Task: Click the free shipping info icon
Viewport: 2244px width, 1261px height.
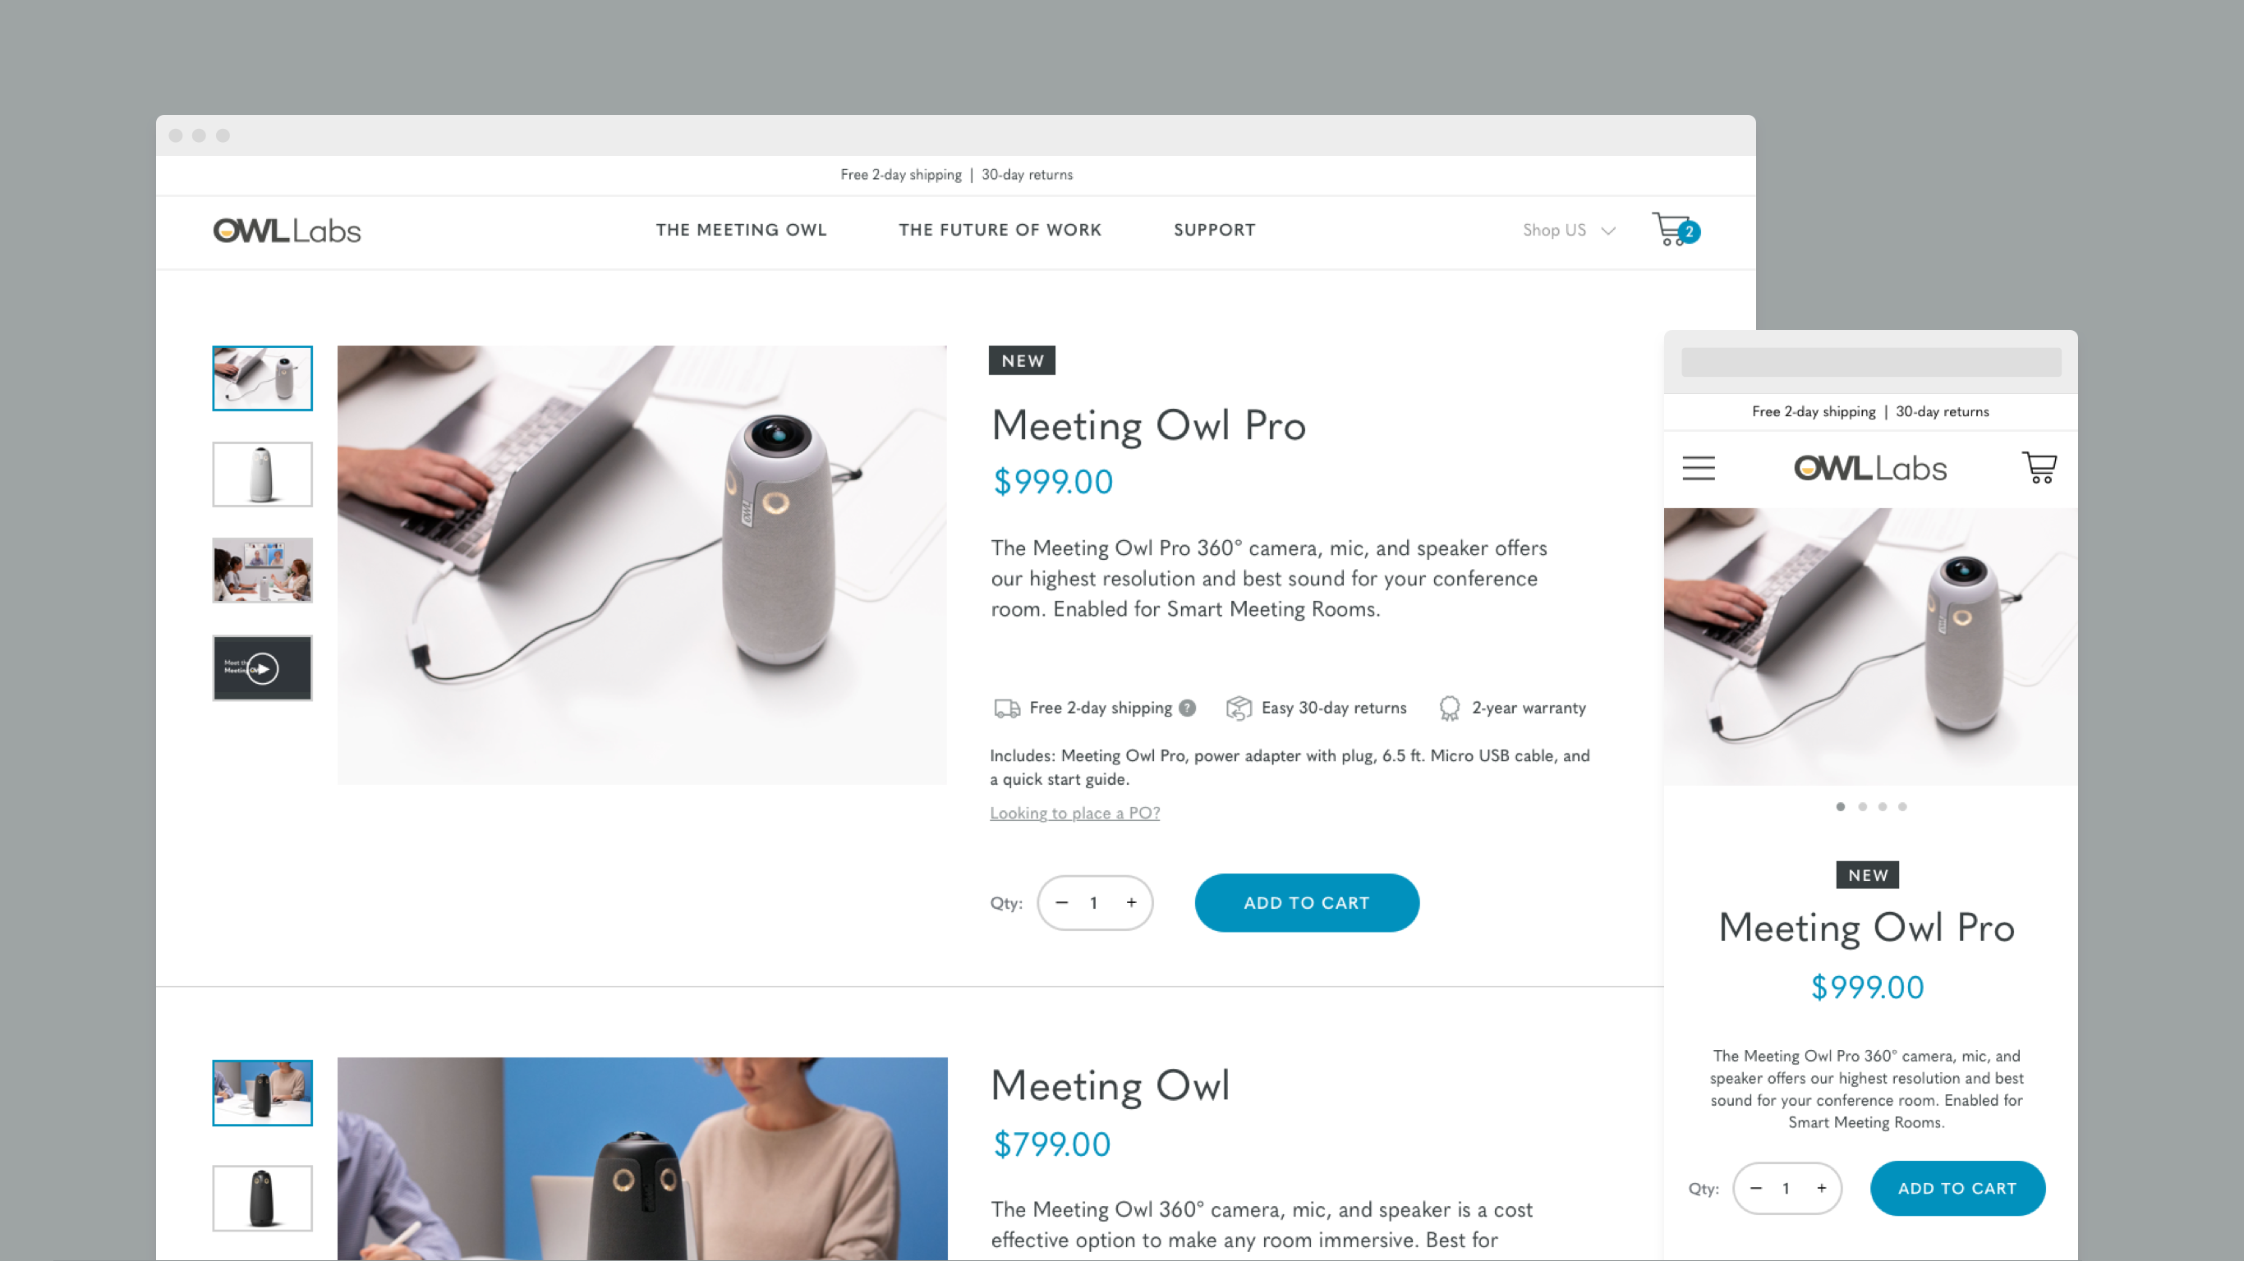Action: tap(1187, 707)
